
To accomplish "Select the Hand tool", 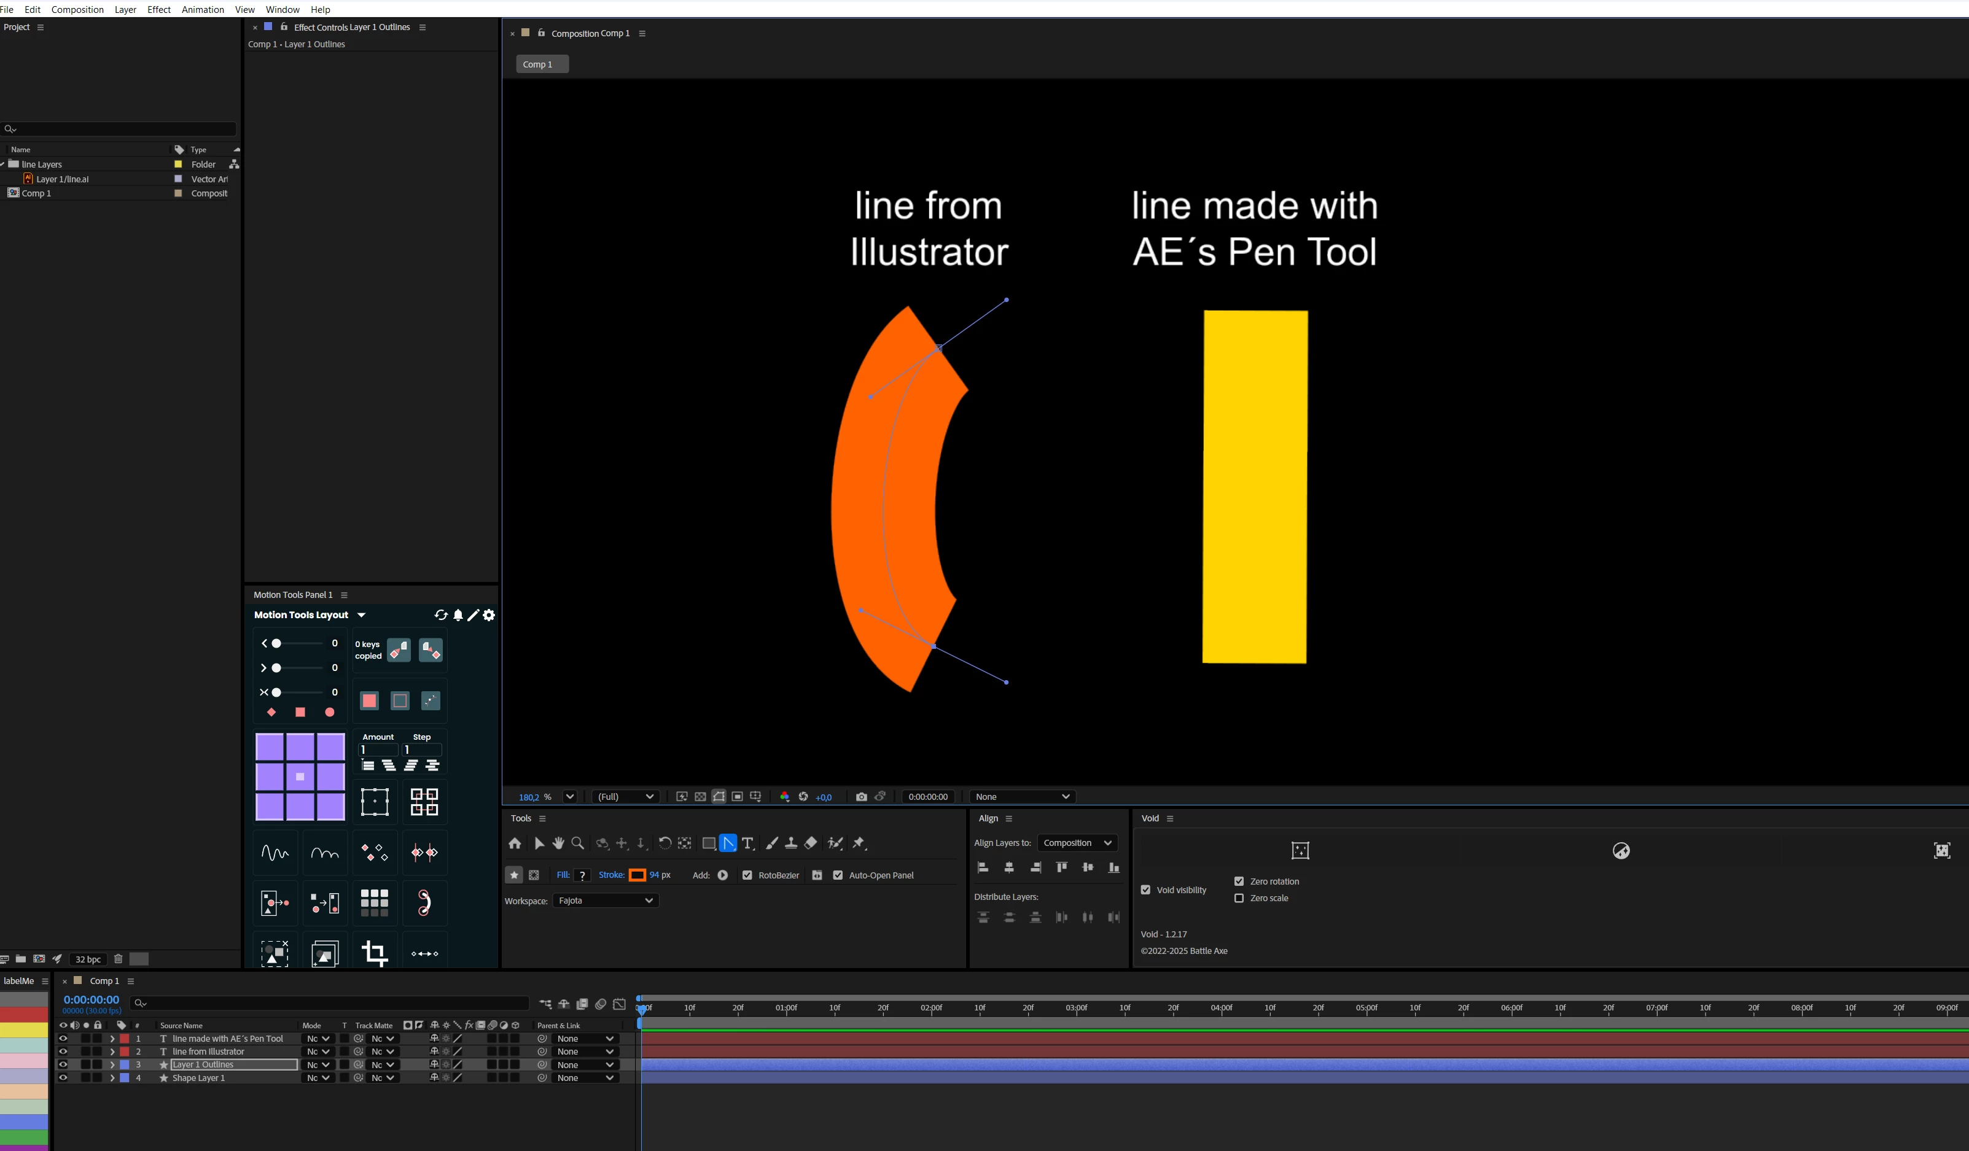I will [558, 843].
